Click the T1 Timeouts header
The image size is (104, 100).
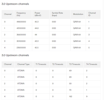(x=41, y=64)
